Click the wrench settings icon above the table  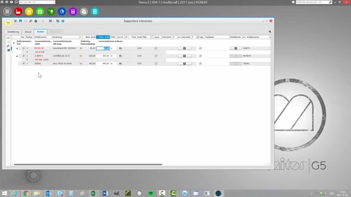click(x=270, y=32)
